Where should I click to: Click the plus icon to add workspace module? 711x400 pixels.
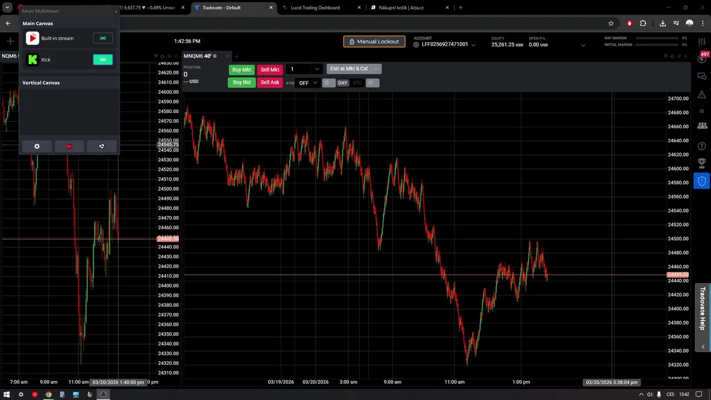click(10, 41)
